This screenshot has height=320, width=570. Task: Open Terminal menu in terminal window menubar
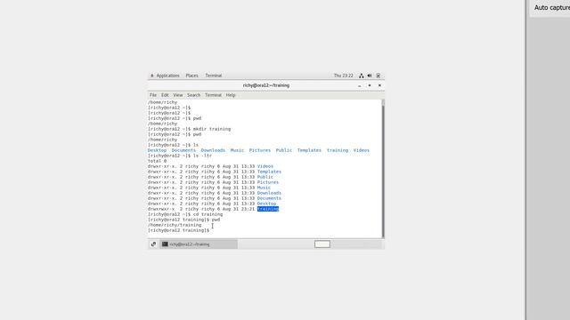213,95
